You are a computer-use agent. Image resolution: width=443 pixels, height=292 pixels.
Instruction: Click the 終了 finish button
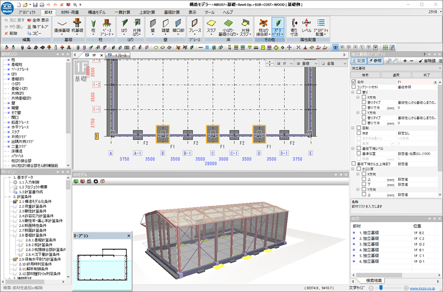pos(427,75)
